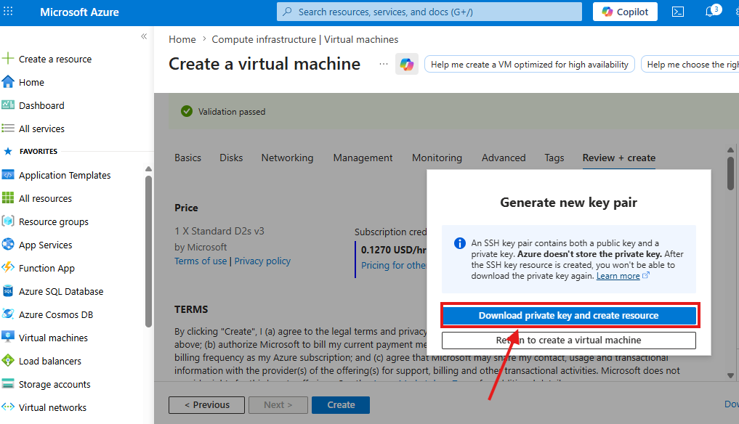
Task: Open the ellipsis more options next to title
Action: coord(384,64)
